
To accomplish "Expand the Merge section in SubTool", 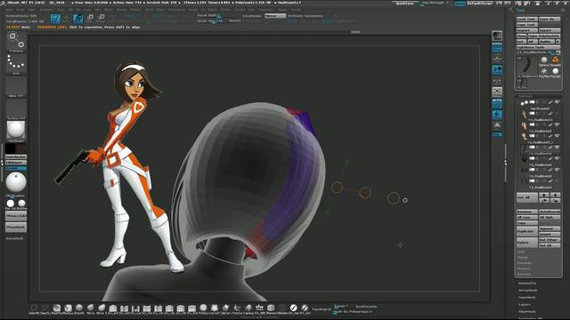I will pos(523,257).
